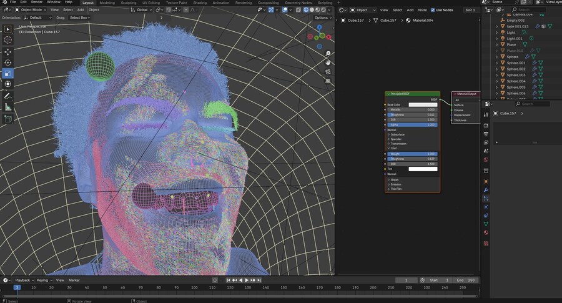Screen dimensions: 562x303
Task: Open the Object Data properties tab
Action: (x=486, y=224)
